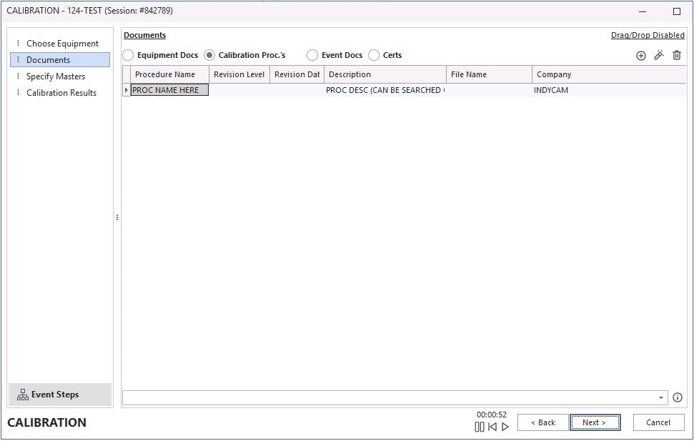Open the bottom combo box dropdown arrow

point(661,397)
